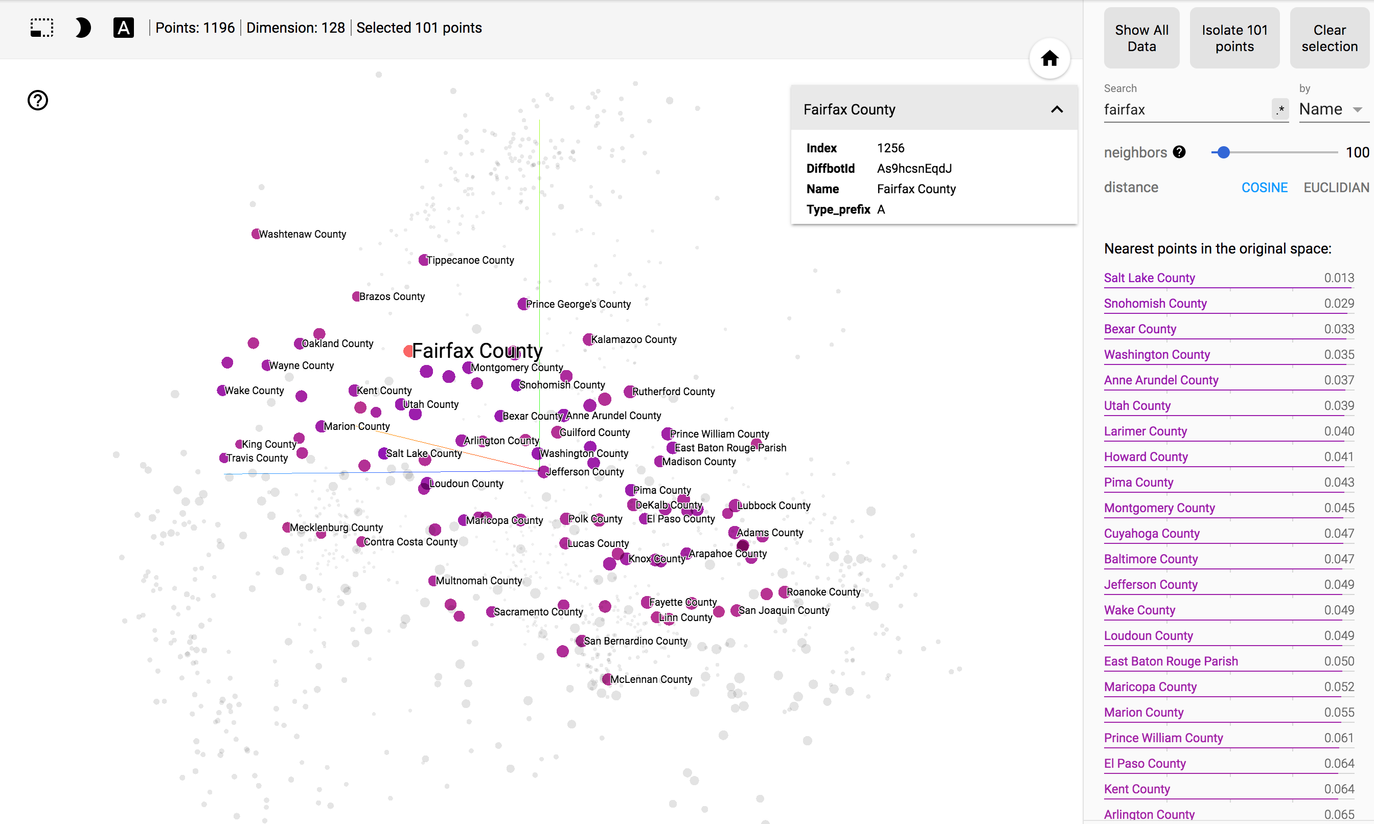Screen dimensions: 1374x824
Task: Click Clear selection button
Action: [x=1329, y=38]
